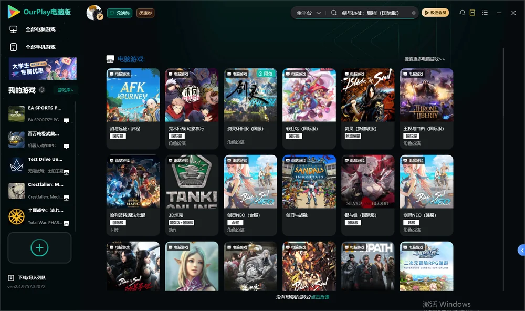Image resolution: width=525 pixels, height=311 pixels.
Task: Select 全面战争: 法老 game entry
Action: 39,216
